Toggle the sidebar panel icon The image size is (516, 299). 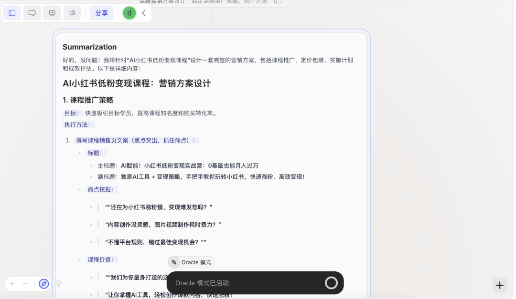coord(12,13)
